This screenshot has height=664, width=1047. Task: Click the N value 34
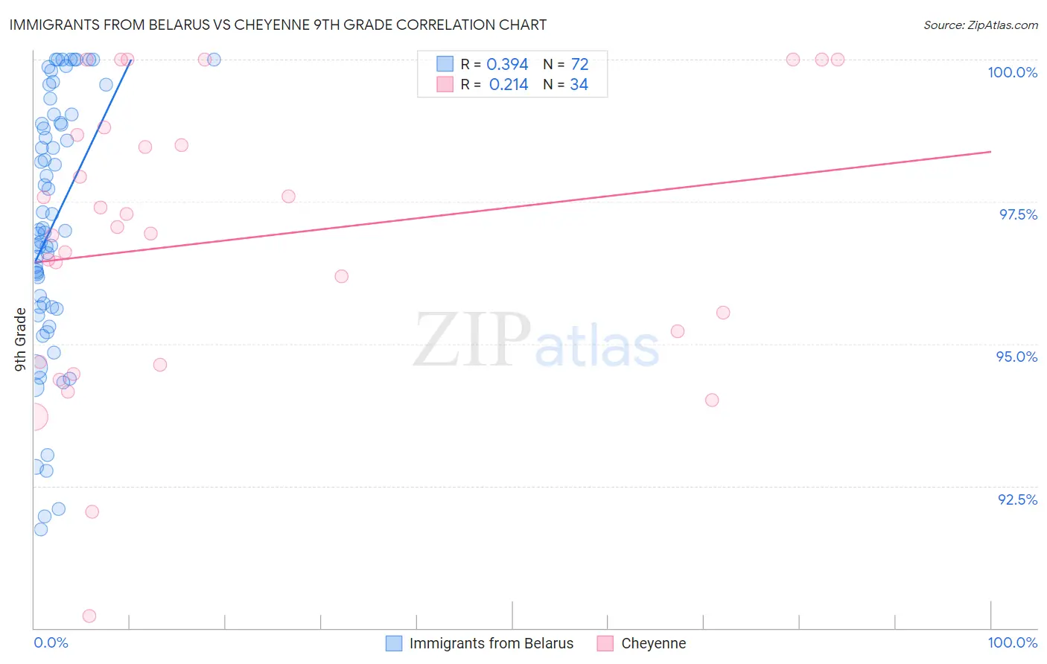(x=579, y=84)
